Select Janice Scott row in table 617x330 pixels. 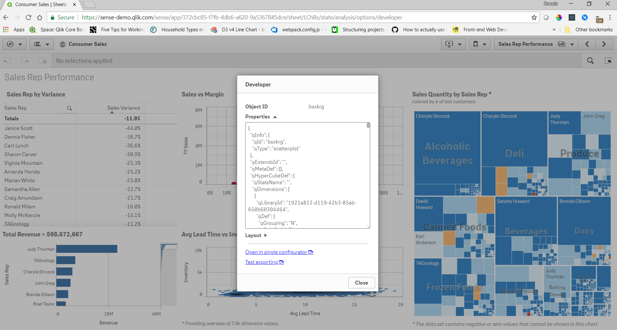[90, 128]
